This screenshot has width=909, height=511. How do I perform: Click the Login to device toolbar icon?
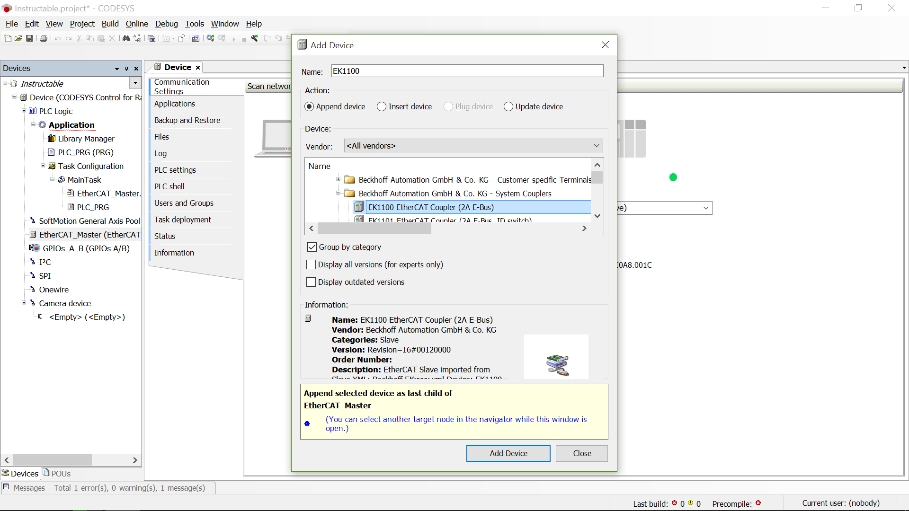pyautogui.click(x=210, y=39)
